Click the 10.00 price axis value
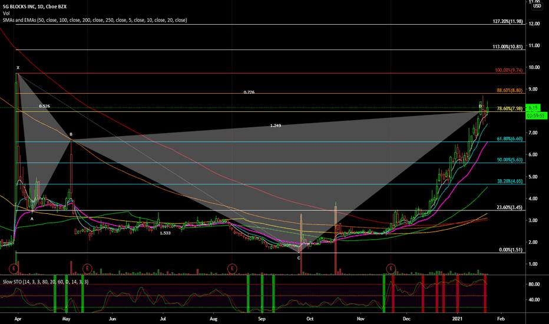Viewport: 549px width, 324px height. 534,67
